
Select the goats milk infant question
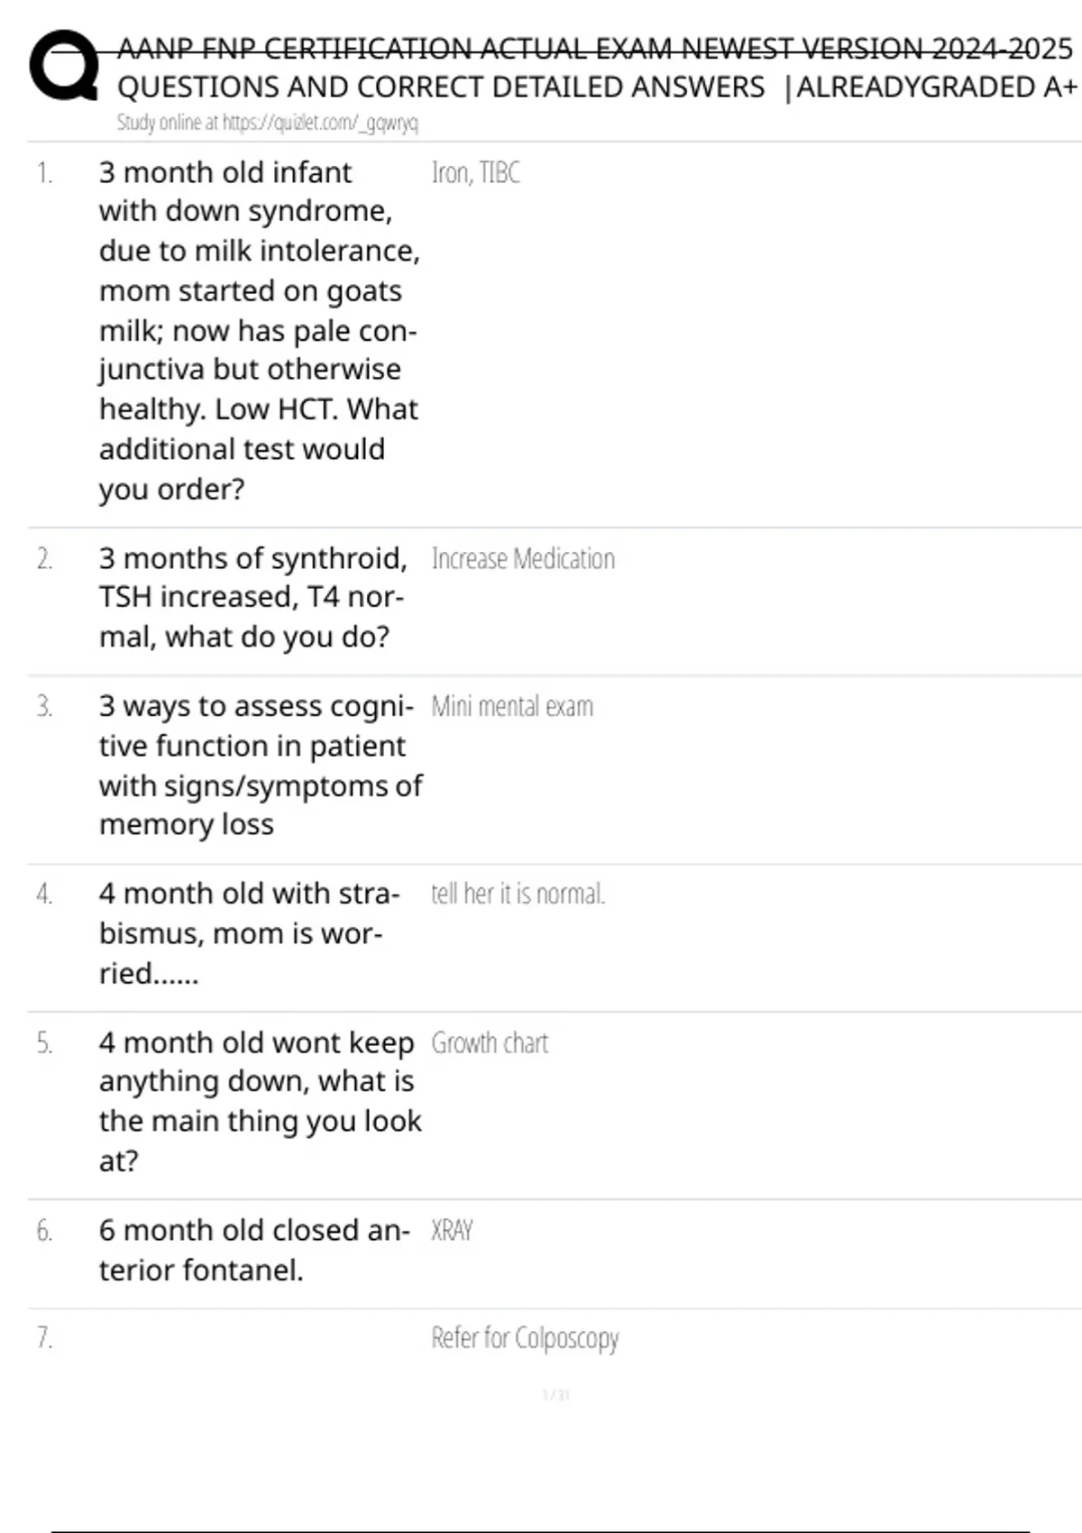pyautogui.click(x=259, y=330)
